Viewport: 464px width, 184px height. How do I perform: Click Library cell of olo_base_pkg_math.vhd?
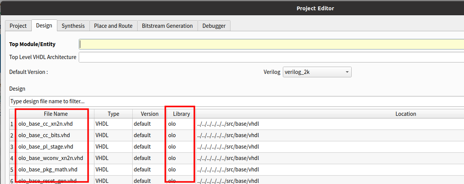pos(181,170)
